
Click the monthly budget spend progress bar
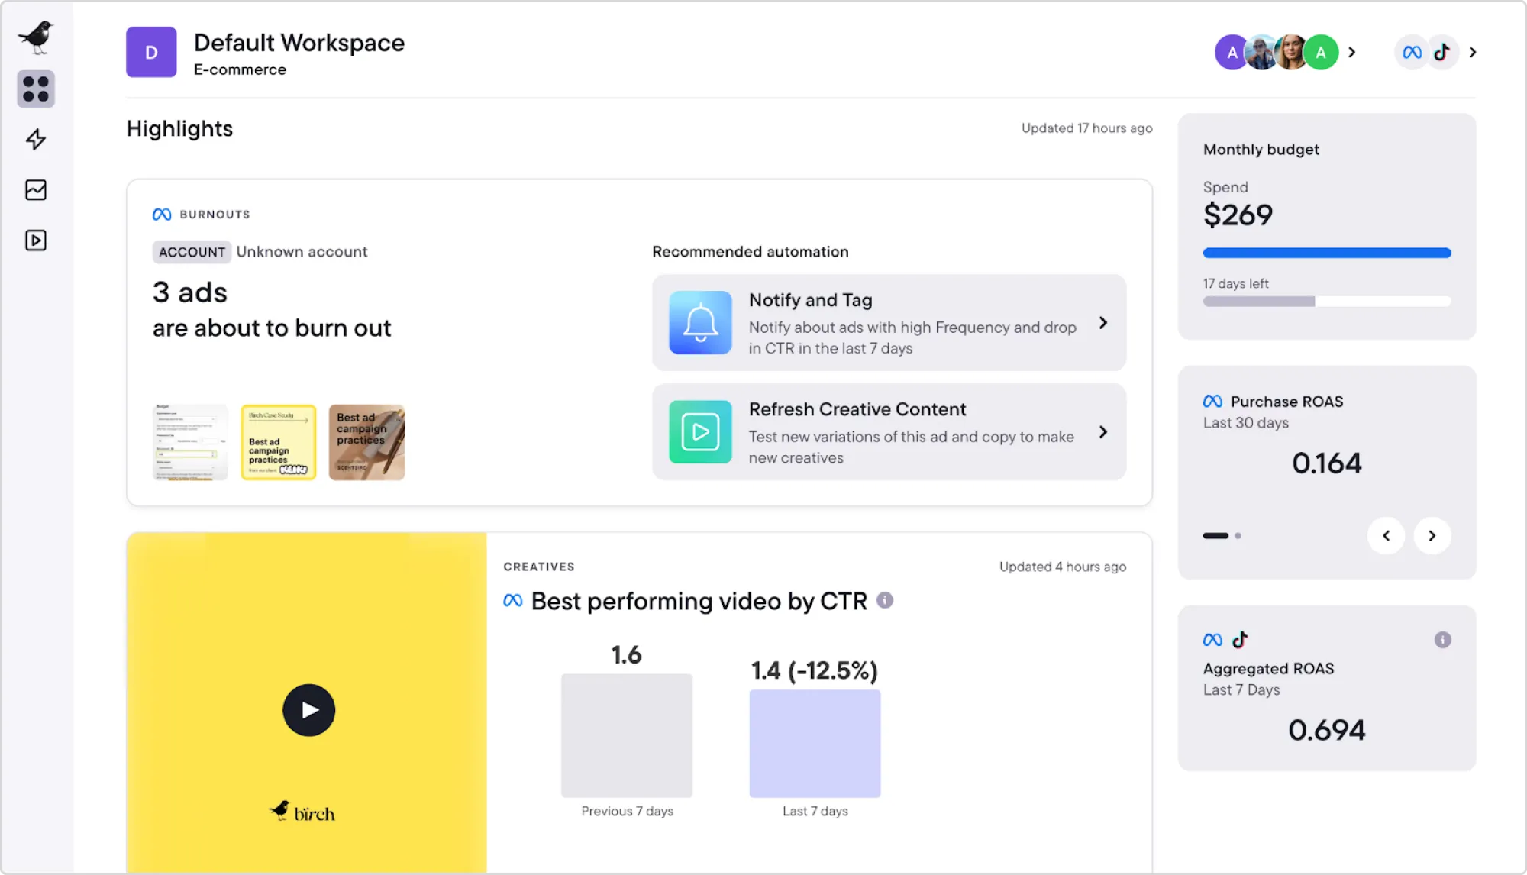tap(1326, 252)
